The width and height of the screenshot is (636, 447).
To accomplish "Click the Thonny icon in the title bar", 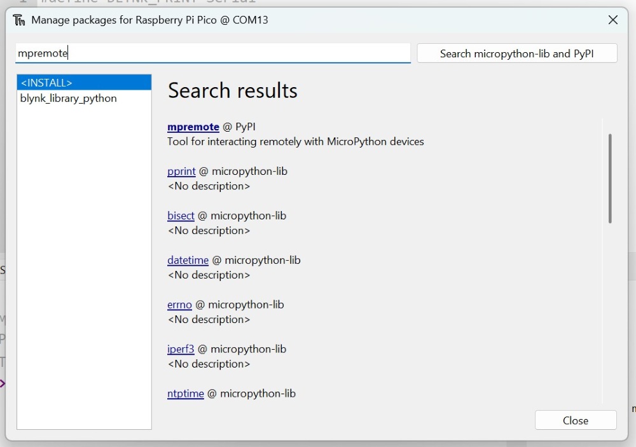I will click(18, 20).
